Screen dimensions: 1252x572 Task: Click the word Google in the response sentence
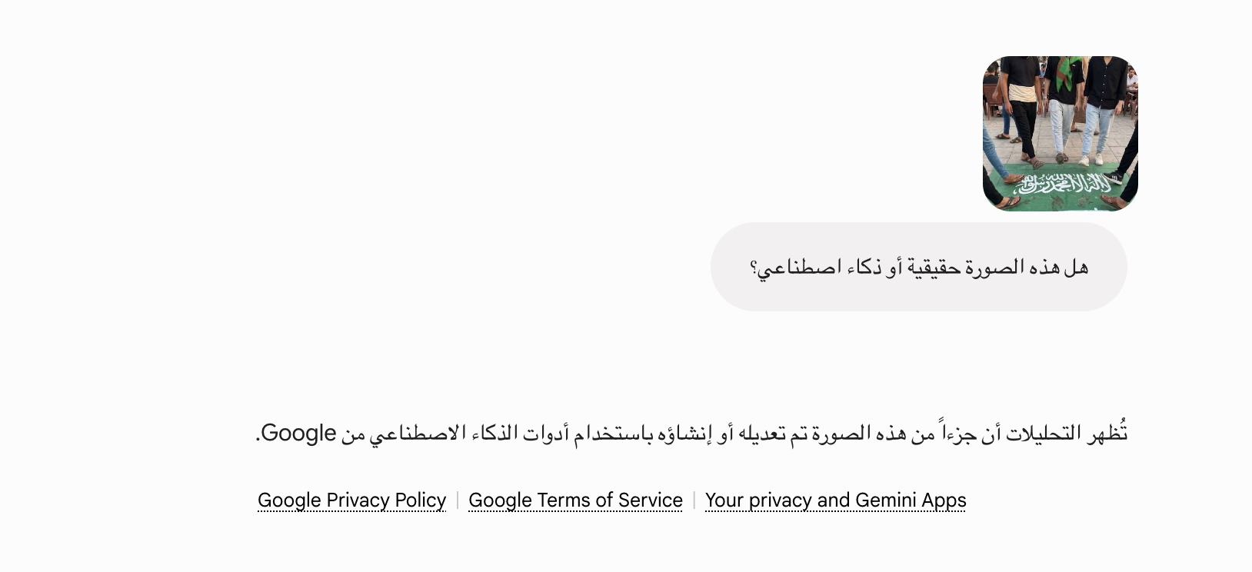pos(298,433)
